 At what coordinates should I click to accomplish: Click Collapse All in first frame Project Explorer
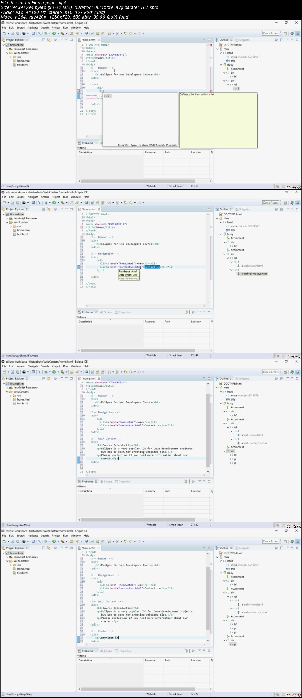43,40
